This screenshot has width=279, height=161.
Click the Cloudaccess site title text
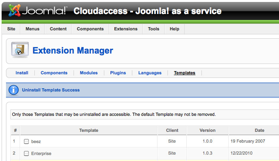pyautogui.click(x=147, y=11)
